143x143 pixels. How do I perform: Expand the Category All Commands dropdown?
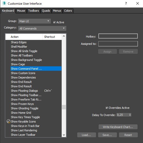click(x=42, y=28)
